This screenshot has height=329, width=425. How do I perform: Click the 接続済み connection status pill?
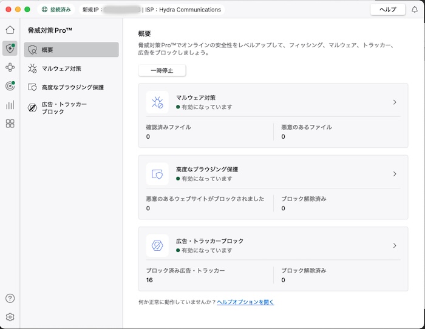(56, 10)
